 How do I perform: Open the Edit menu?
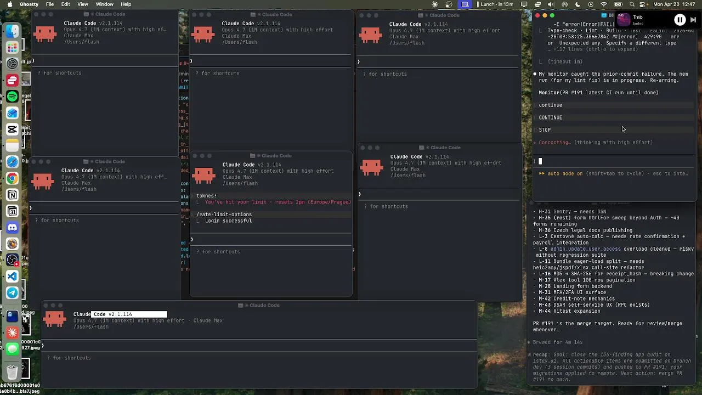pyautogui.click(x=66, y=4)
